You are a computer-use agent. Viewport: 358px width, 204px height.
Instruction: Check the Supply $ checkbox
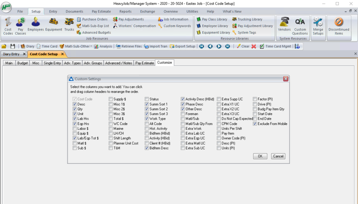110,99
